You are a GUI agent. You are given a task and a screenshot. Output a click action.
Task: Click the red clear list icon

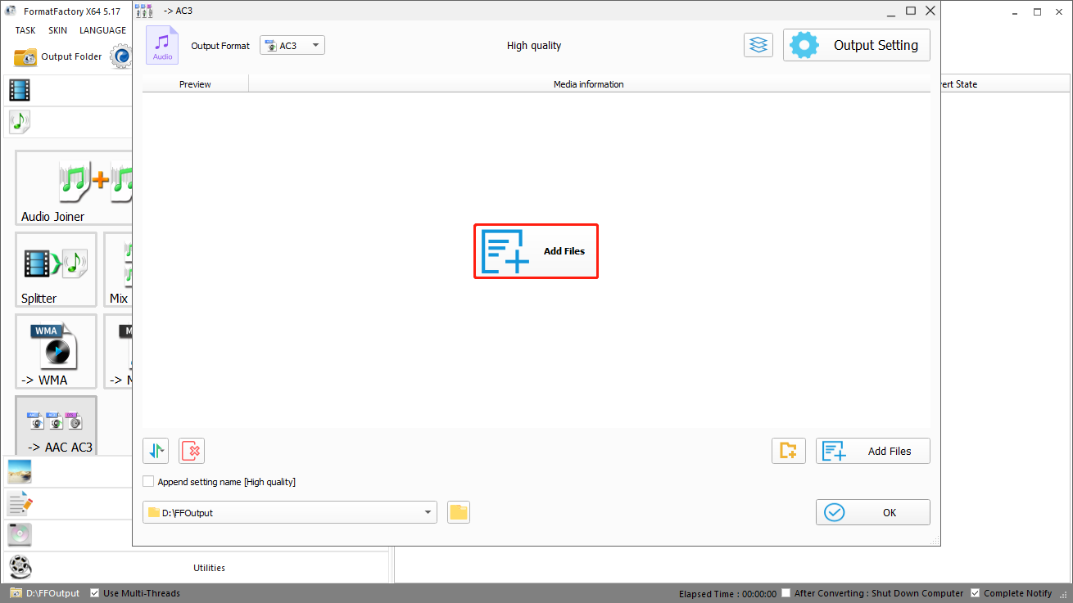coord(192,451)
